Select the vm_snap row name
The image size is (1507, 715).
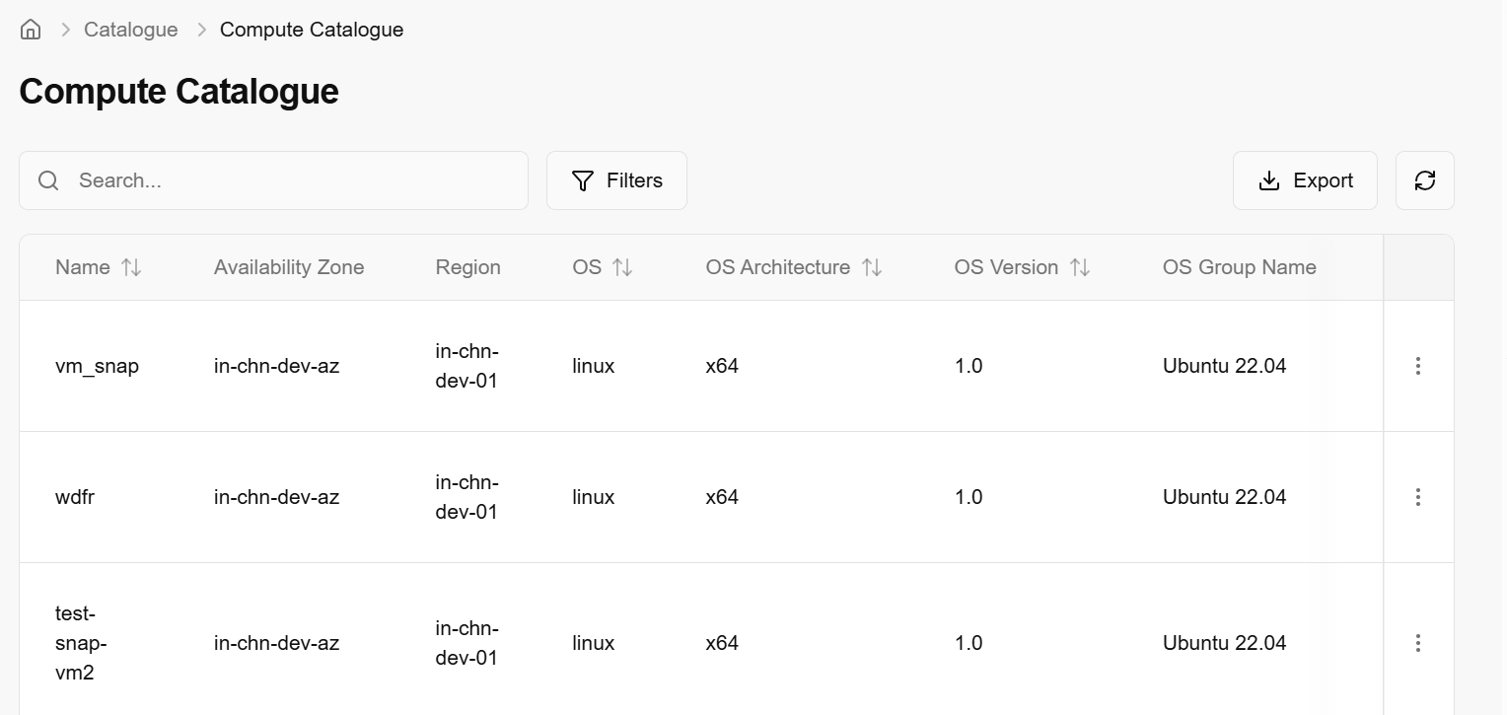(x=97, y=366)
